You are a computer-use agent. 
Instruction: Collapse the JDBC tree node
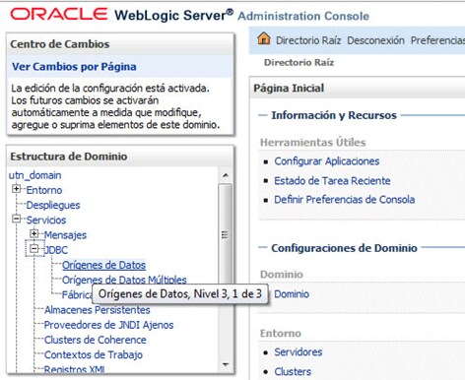click(33, 248)
